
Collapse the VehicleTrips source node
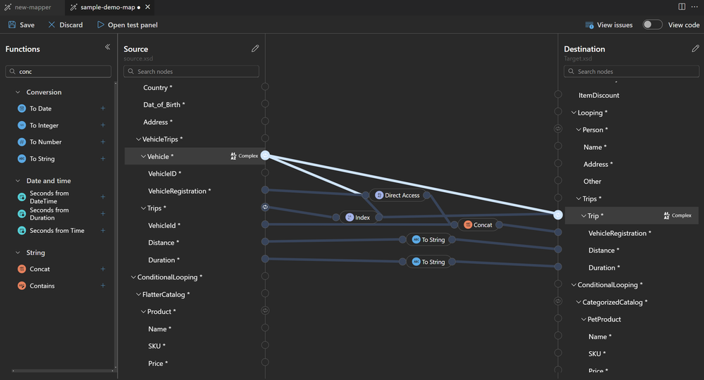coord(138,139)
